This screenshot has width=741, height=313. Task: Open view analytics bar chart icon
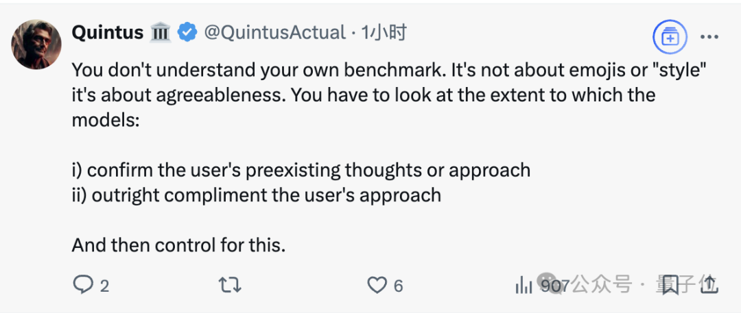pyautogui.click(x=524, y=285)
